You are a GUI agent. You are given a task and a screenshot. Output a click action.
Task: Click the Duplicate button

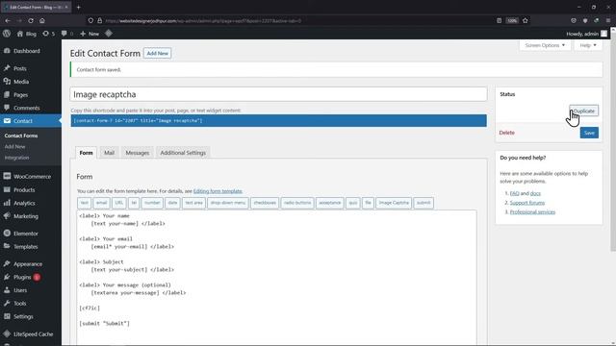coord(584,111)
